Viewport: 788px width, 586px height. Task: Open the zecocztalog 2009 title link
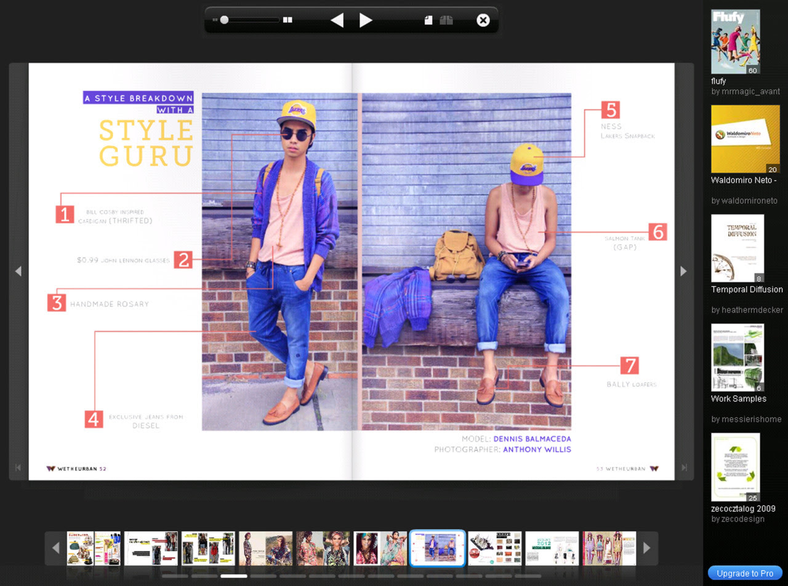pos(743,509)
